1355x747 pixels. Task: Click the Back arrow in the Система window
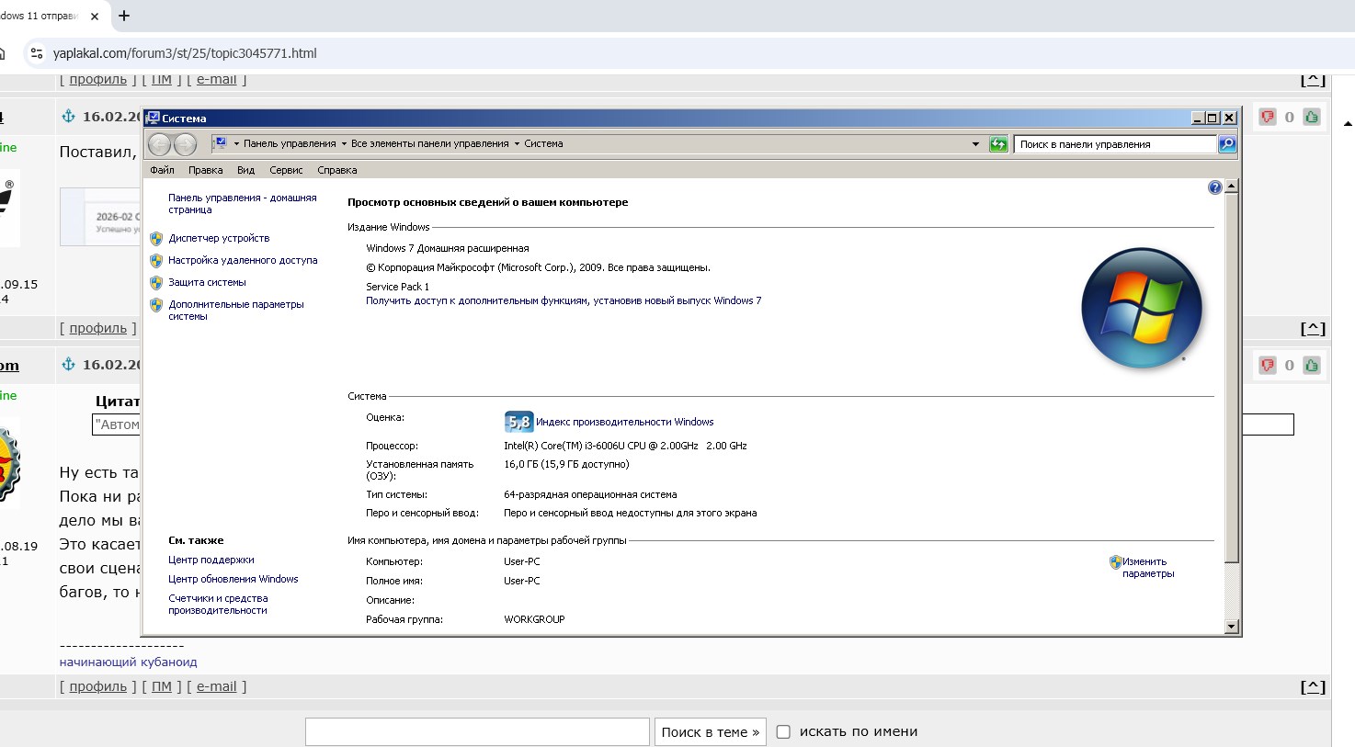click(x=159, y=144)
